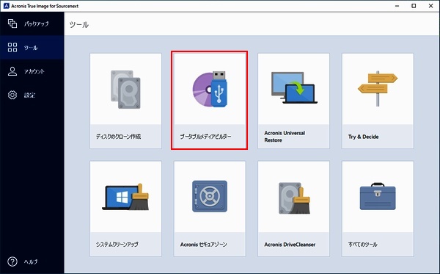The width and height of the screenshot is (440, 274).
Task: Click the window title Acronis True Image for Sourcenext
Action: tap(45, 6)
